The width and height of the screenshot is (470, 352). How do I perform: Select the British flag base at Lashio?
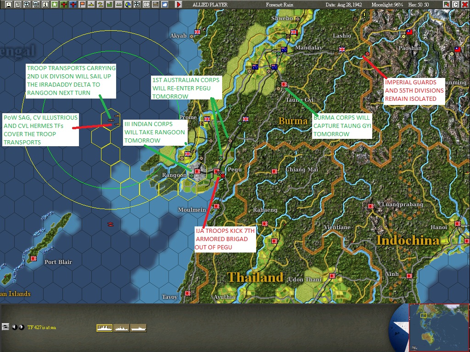tap(341, 49)
